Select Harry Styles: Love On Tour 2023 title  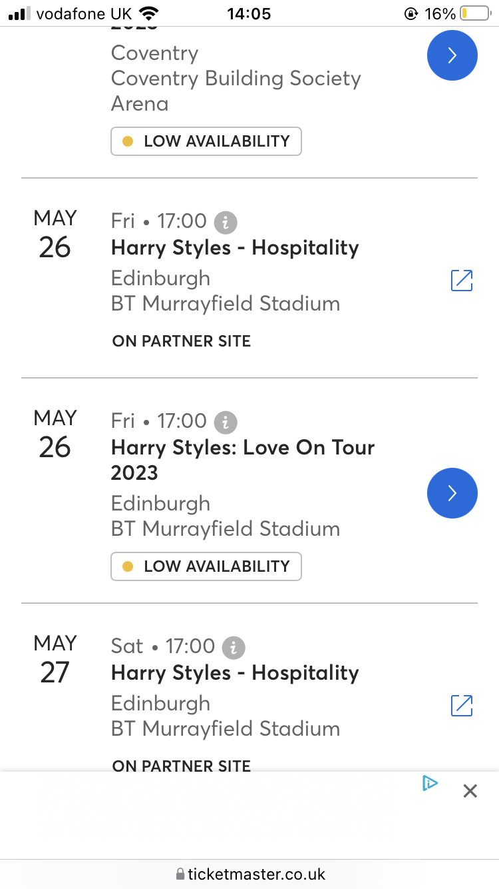(243, 460)
